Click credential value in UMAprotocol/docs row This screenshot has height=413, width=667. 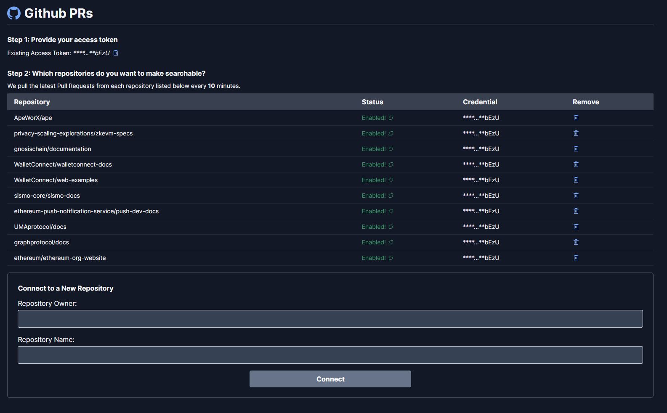(481, 227)
